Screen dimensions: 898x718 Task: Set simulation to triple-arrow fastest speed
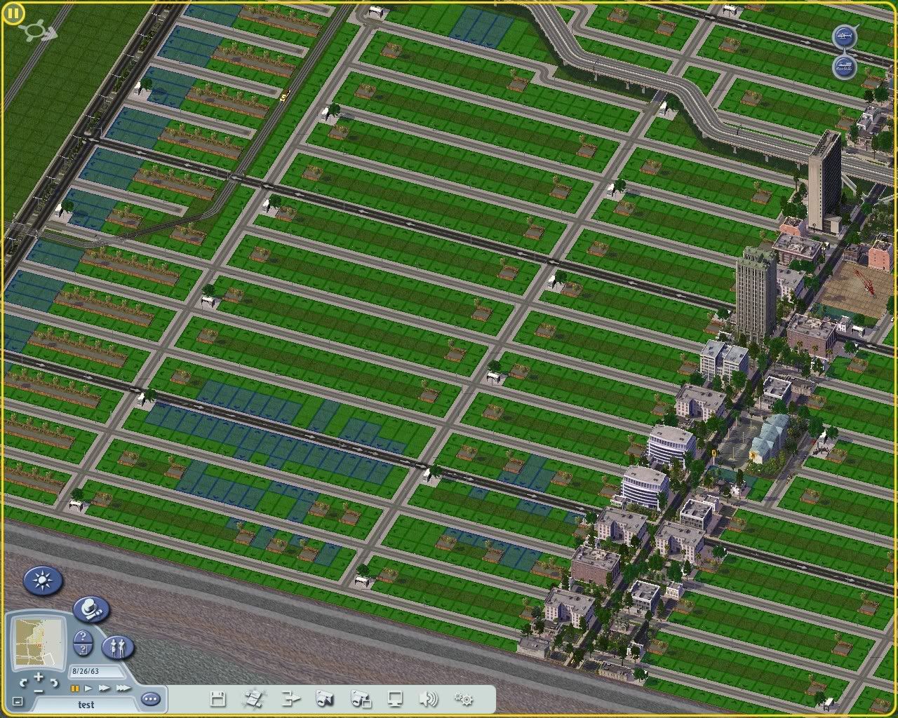point(123,689)
